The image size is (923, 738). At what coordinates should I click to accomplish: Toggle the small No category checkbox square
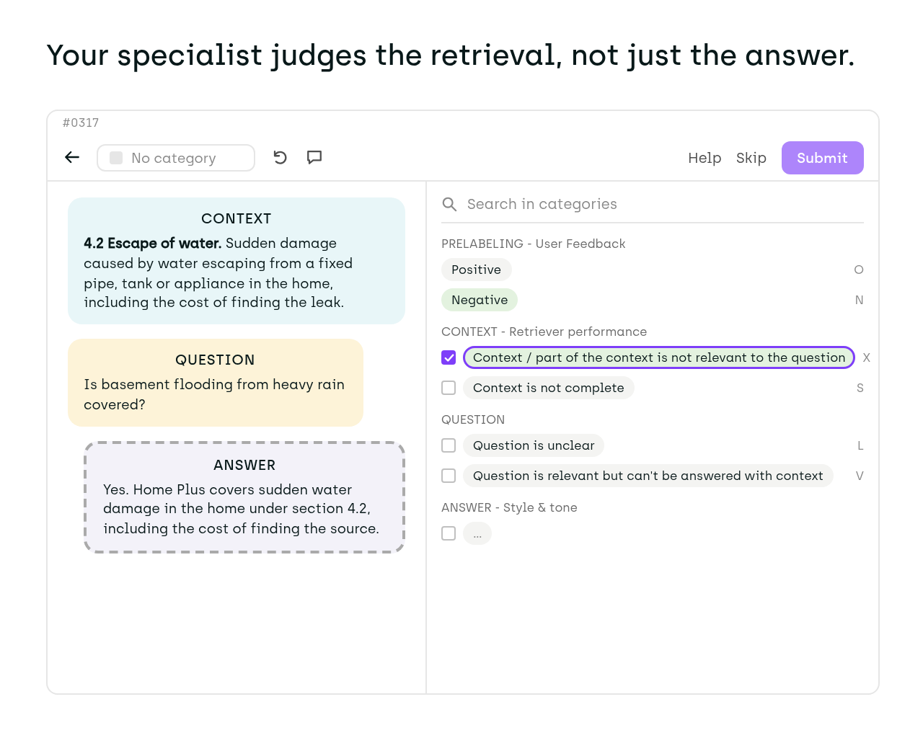coord(116,158)
